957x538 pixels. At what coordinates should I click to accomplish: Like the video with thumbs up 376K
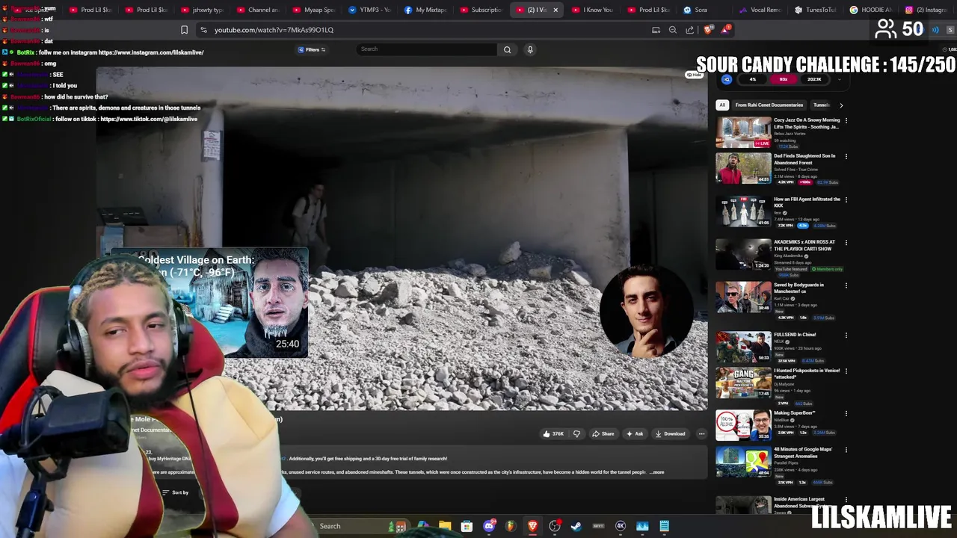point(553,433)
